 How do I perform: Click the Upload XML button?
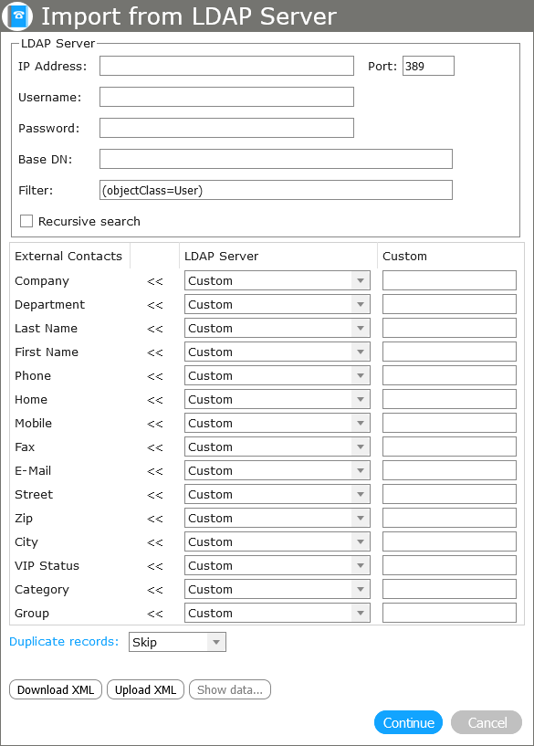pos(145,690)
